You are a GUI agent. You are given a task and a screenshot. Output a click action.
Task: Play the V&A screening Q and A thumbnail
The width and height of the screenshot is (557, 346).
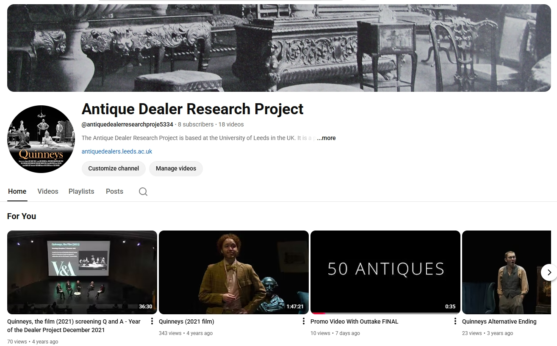pyautogui.click(x=82, y=272)
